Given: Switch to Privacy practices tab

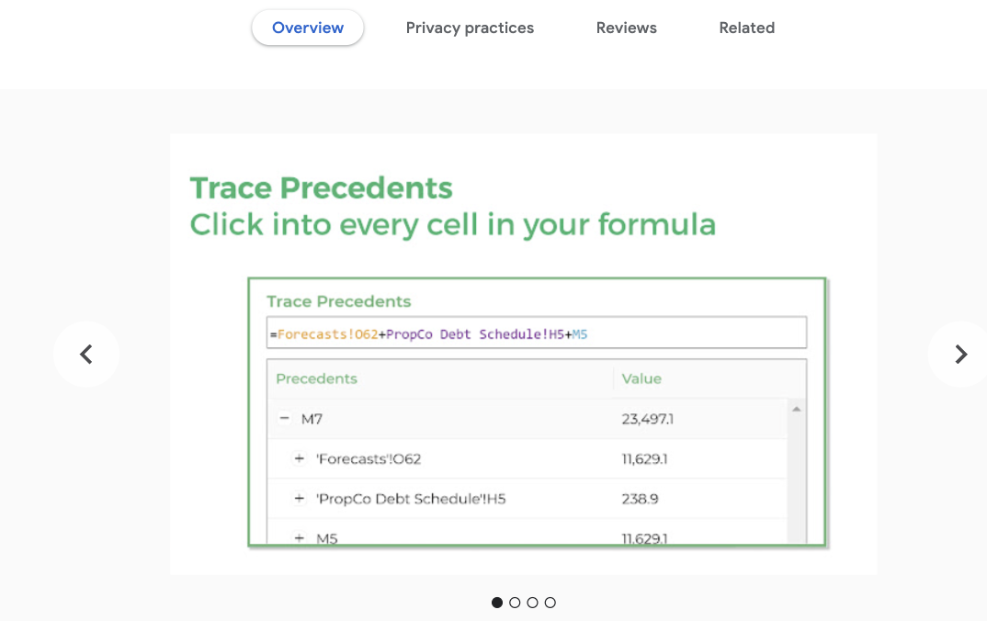Looking at the screenshot, I should click(x=470, y=28).
